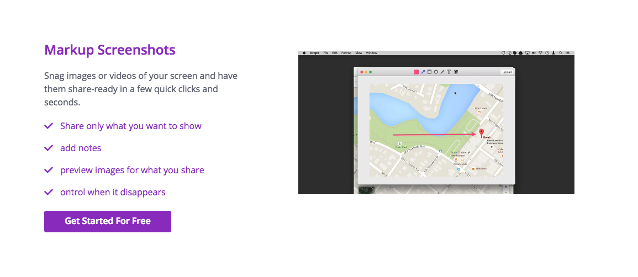Open Spotlight search magnifier icon
The image size is (638, 277).
pos(561,53)
